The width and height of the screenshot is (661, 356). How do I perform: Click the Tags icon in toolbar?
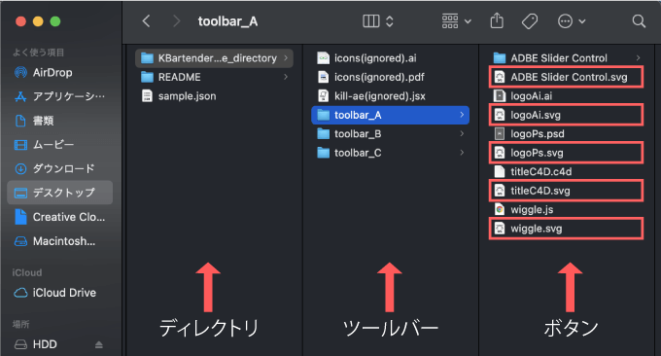pyautogui.click(x=530, y=21)
